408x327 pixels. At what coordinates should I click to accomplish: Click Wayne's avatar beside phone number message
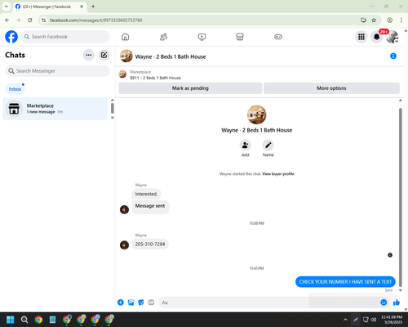[124, 245]
